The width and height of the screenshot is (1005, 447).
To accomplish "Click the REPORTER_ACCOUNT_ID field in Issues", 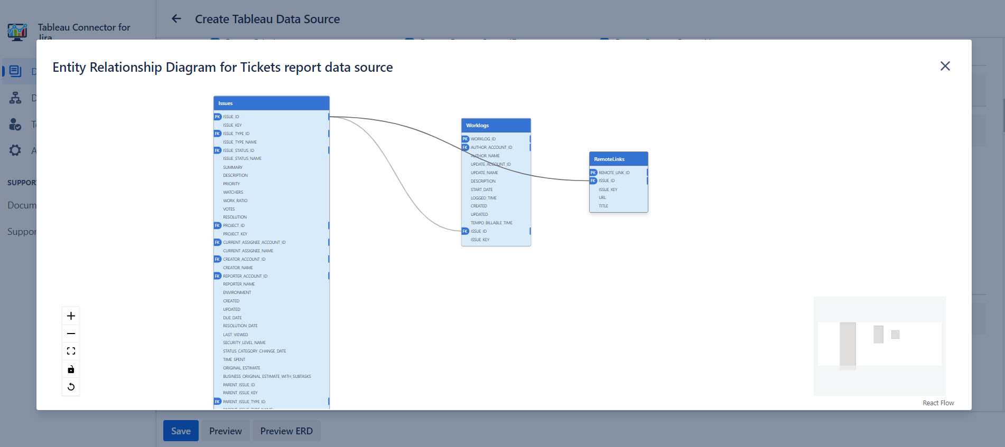I will click(245, 276).
